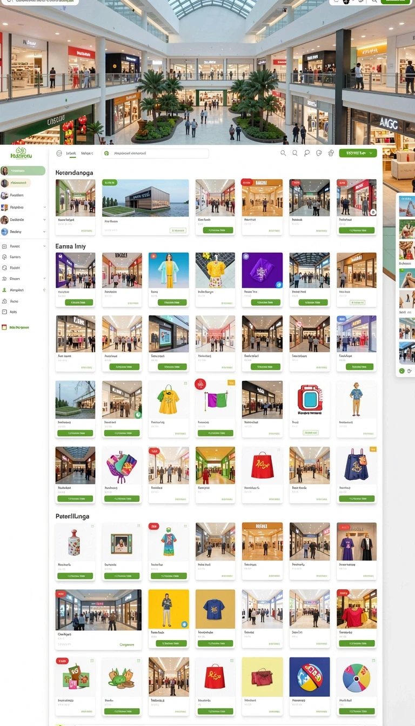
Task: Click the small corner icon on the yellow t-shirt card
Action: click(x=185, y=383)
